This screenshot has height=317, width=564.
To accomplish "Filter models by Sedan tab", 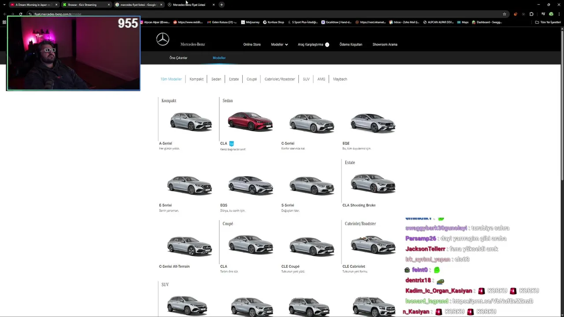I will point(216,79).
